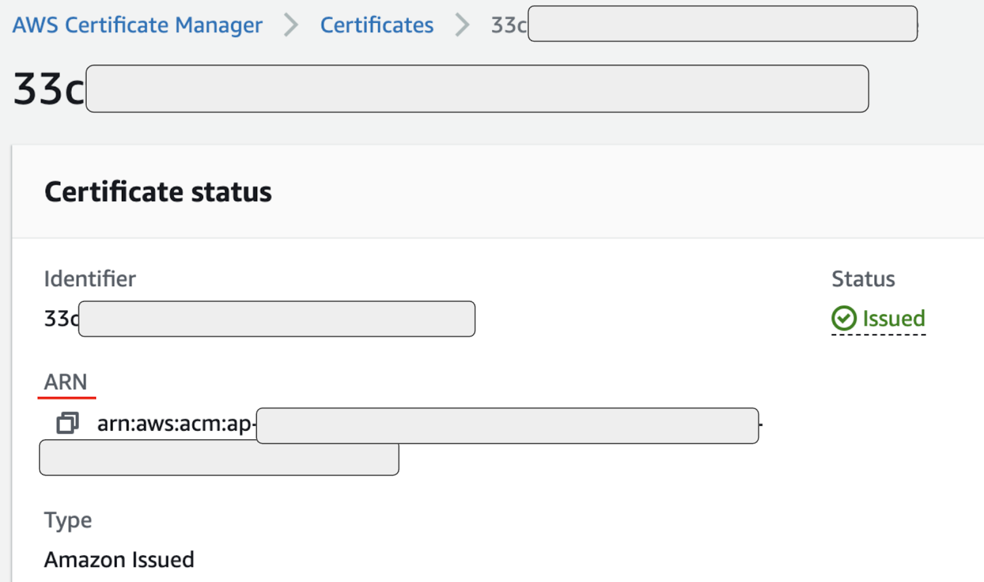984x582 pixels.
Task: Click the Issued status indicator
Action: point(878,319)
